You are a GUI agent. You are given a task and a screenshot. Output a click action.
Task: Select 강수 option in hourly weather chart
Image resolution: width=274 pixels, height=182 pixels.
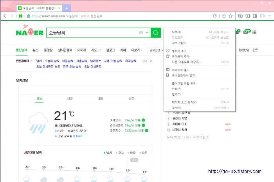(120, 153)
